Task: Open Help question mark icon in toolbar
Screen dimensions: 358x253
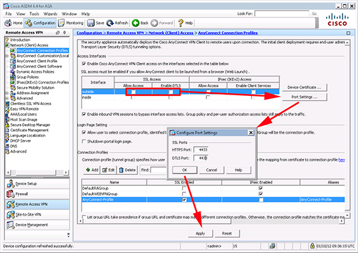Action: click(180, 23)
